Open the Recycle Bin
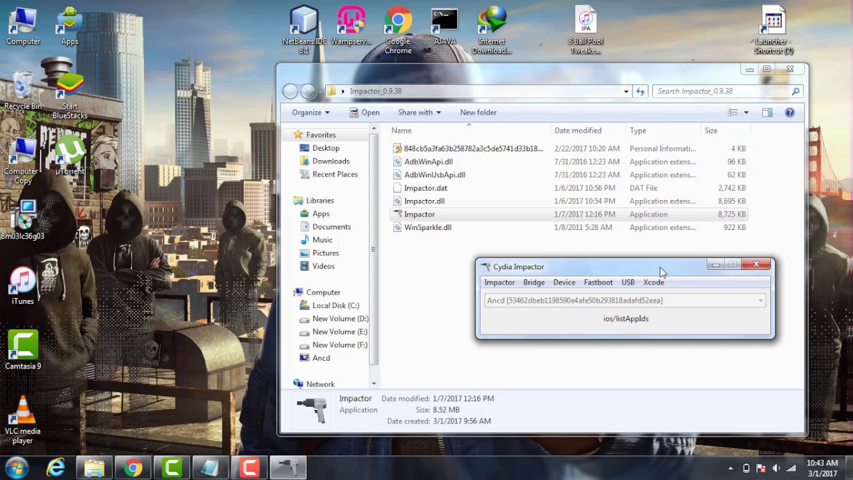This screenshot has width=853, height=480. coord(23,91)
